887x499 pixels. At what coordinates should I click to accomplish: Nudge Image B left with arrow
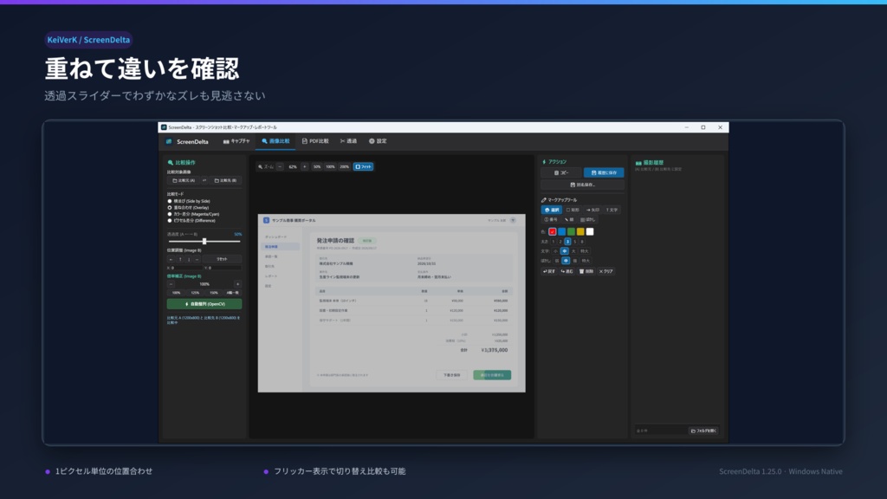point(172,259)
